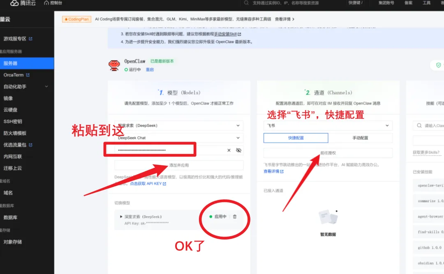Open the 控制台 home icon
Viewport: 444px width, 274px height.
pos(46,3)
